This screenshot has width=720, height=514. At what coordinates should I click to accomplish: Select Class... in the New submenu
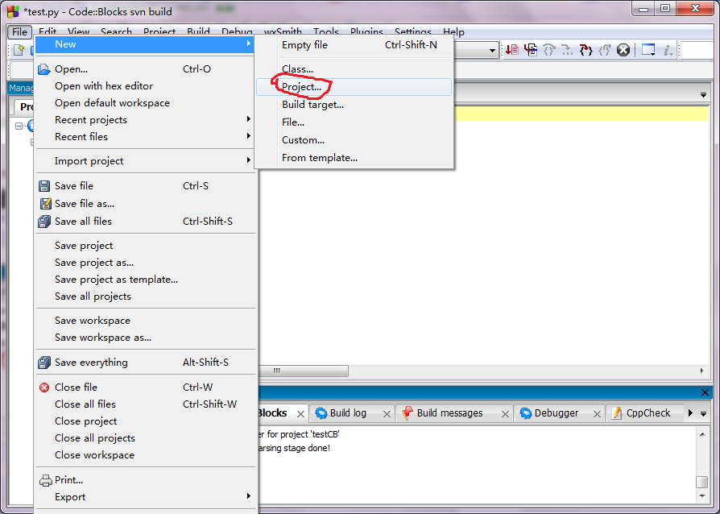click(x=354, y=69)
